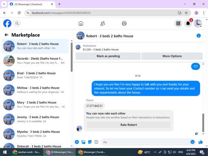
Task: Choose a sticker icon in composer
Action: [x=90, y=142]
